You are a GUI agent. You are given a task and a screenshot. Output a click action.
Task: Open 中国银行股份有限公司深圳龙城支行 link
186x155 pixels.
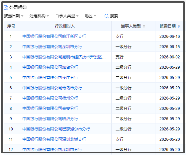pos(54,139)
